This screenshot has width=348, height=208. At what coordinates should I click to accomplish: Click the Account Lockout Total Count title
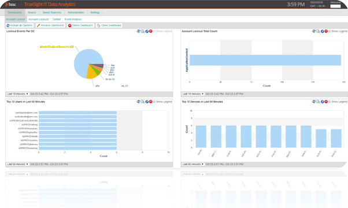point(199,31)
